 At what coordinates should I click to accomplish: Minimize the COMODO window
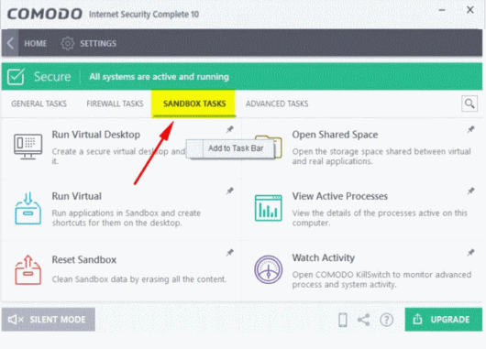442,10
